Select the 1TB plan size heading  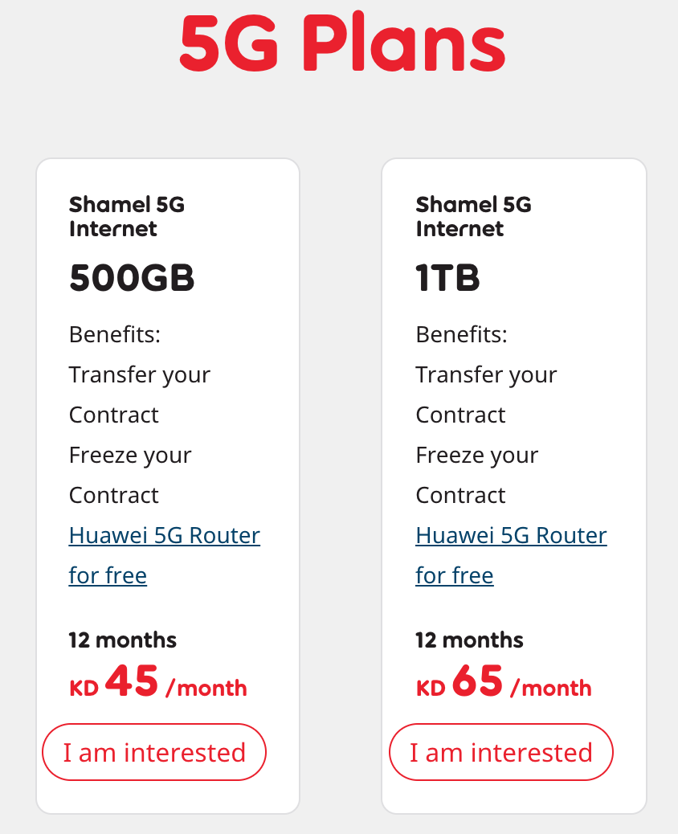447,278
